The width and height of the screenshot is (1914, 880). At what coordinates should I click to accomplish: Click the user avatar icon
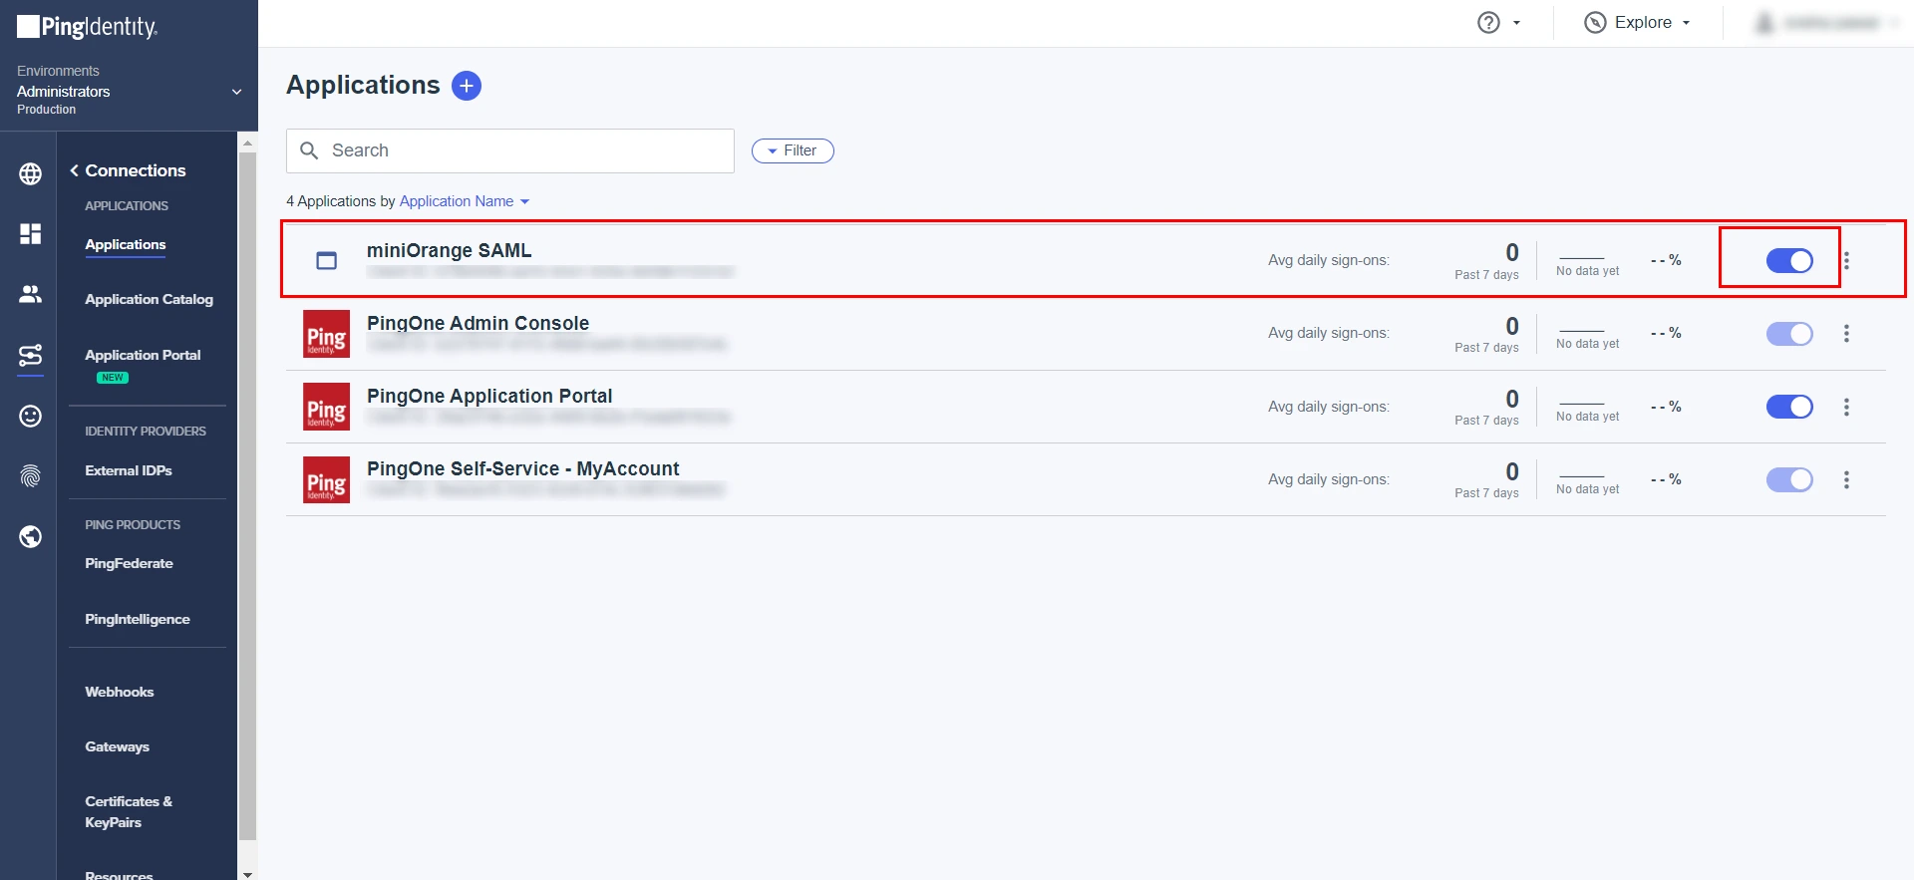coord(1764,23)
